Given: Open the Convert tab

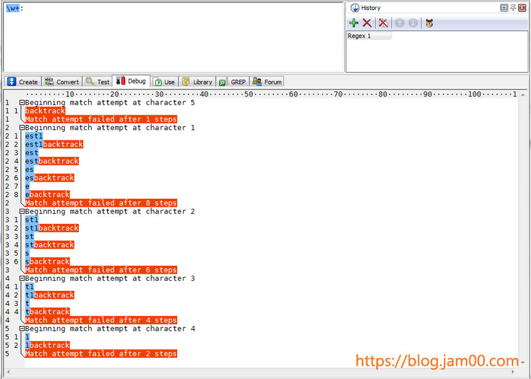Looking at the screenshot, I should (61, 81).
